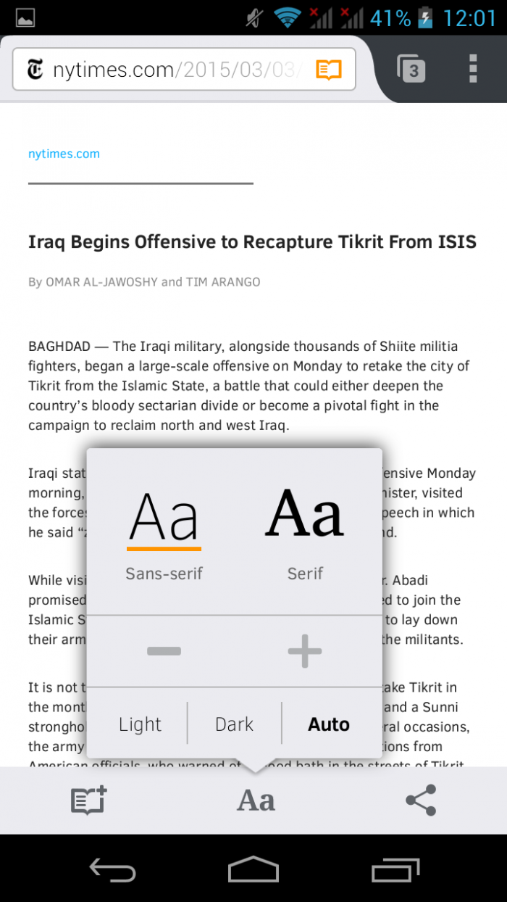The image size is (507, 902).
Task: Open the tabs counter showing 3
Action: coord(412,70)
